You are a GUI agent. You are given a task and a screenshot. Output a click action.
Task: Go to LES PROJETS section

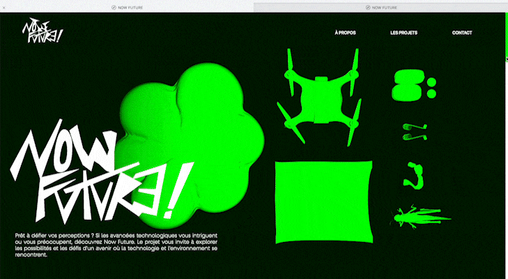point(403,33)
